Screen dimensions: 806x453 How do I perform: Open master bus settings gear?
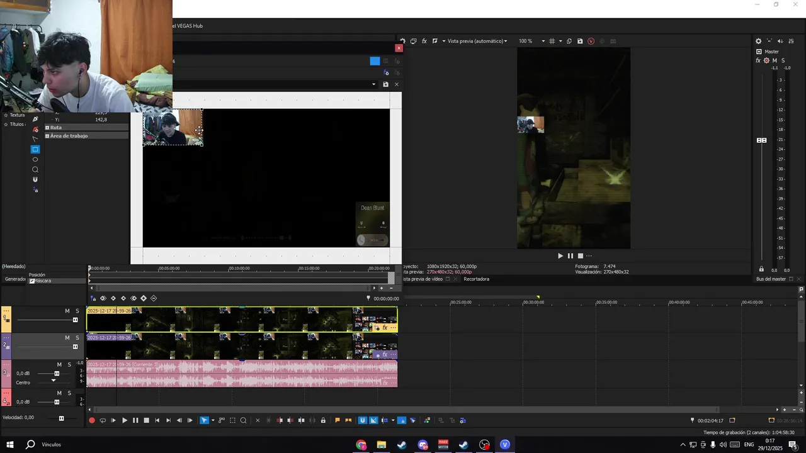coord(758,41)
